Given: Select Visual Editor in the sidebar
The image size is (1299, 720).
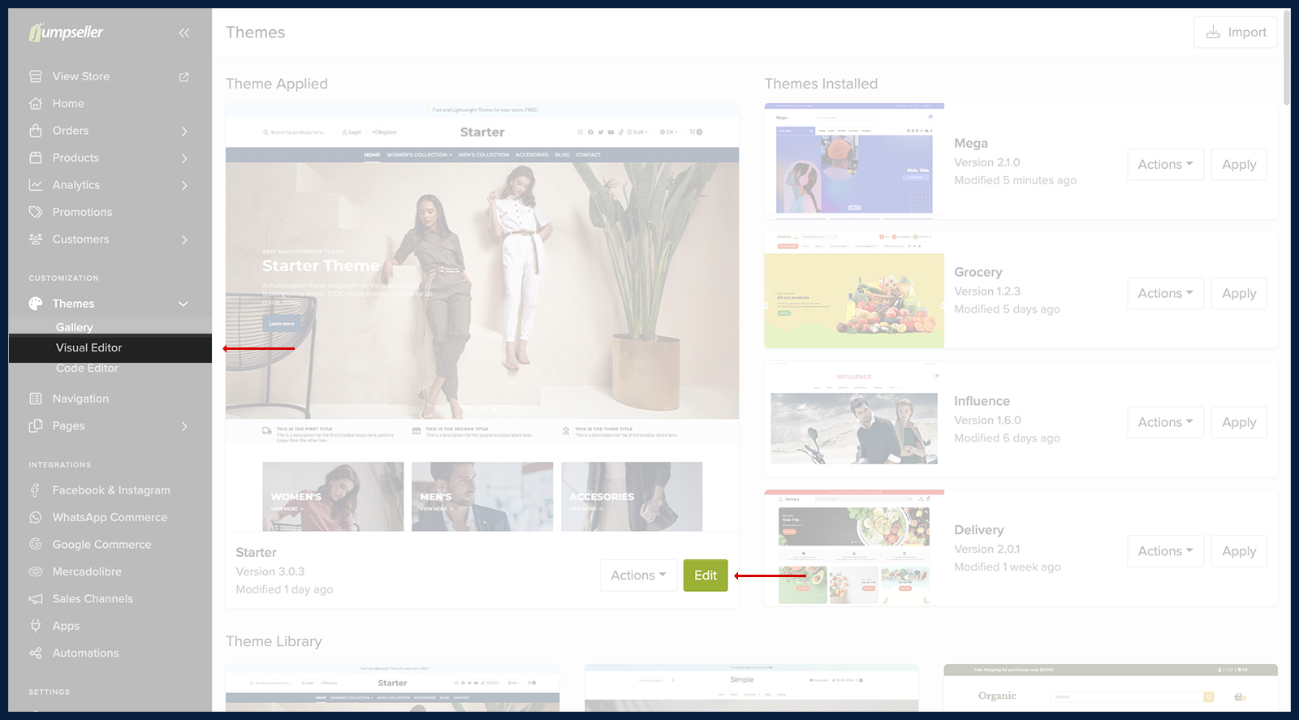Looking at the screenshot, I should tap(110, 347).
